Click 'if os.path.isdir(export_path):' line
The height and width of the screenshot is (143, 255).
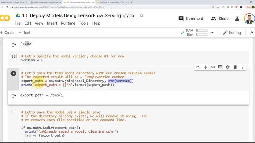click(x=51, y=128)
